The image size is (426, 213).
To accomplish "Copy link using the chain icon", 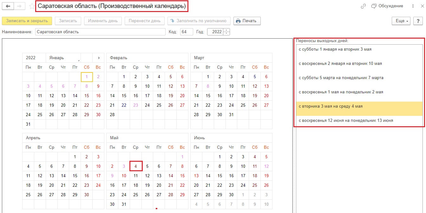I will tap(364, 6).
